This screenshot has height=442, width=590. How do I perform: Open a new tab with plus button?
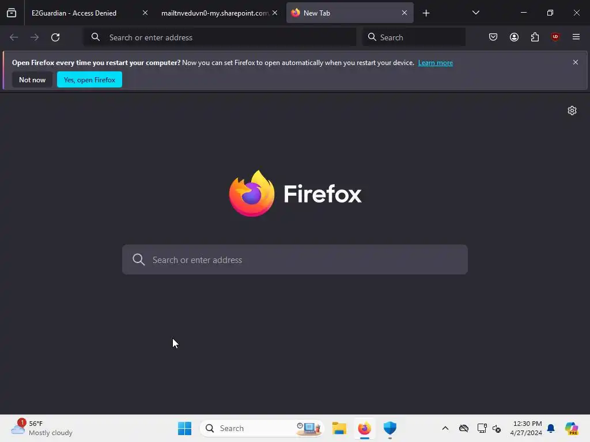tap(426, 13)
